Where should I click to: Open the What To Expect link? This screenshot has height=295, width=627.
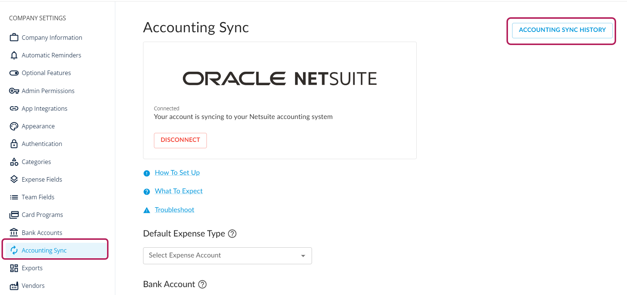click(179, 191)
